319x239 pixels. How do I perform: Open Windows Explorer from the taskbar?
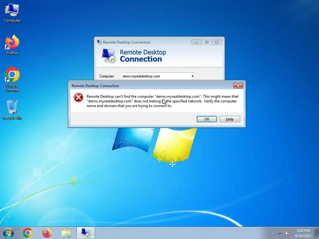[66, 233]
